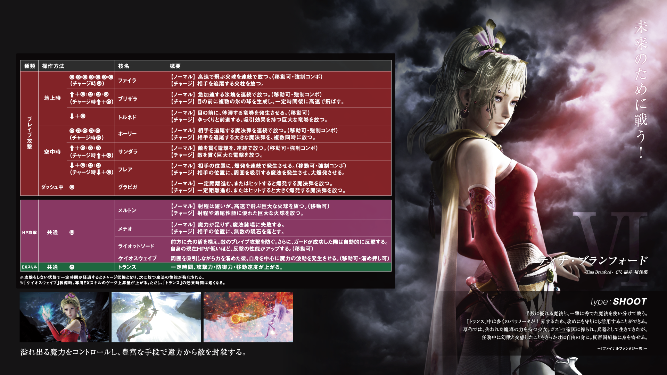Select the skill name サンダラ

click(x=128, y=152)
